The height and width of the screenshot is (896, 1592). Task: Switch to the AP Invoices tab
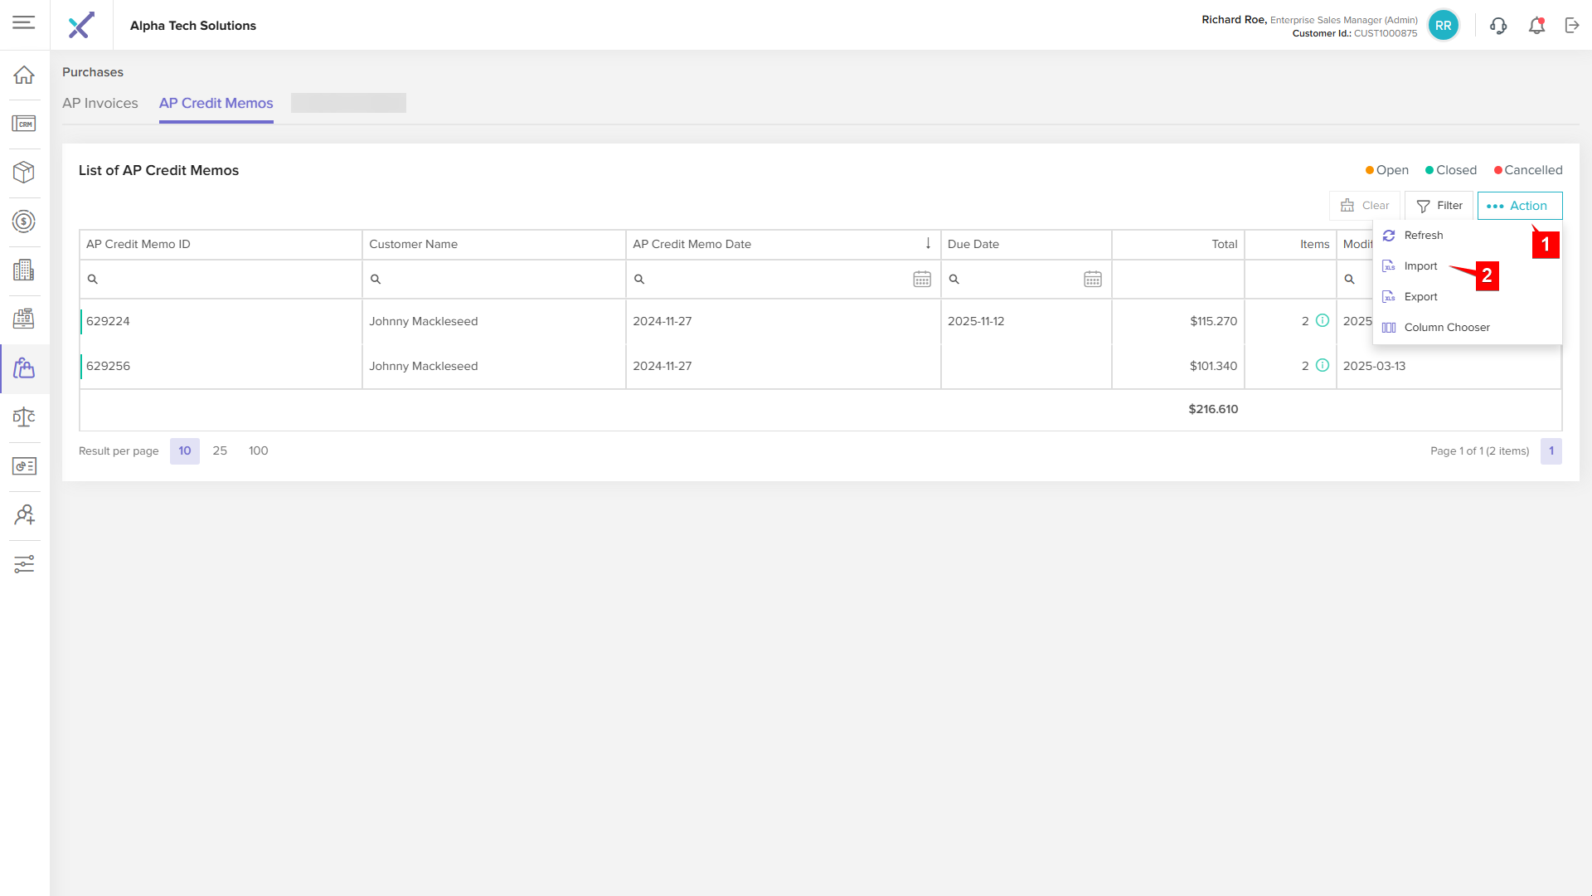pyautogui.click(x=100, y=104)
